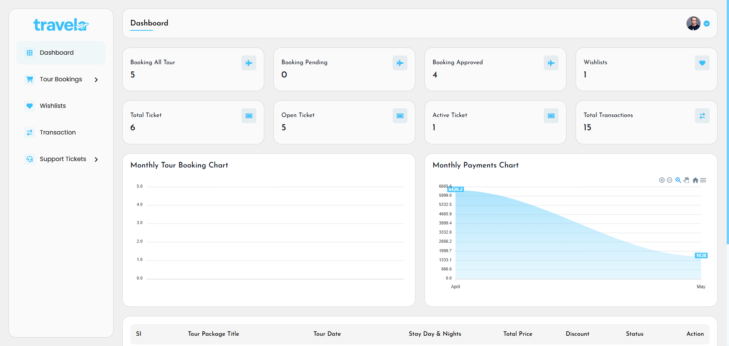This screenshot has height=346, width=729.
Task: Open the chart export menu via hamburger icon
Action: coord(704,180)
